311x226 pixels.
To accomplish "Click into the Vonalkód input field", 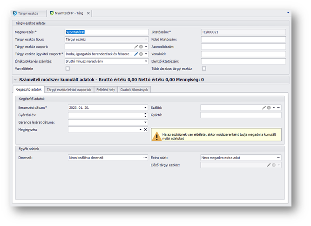I will (x=243, y=54).
